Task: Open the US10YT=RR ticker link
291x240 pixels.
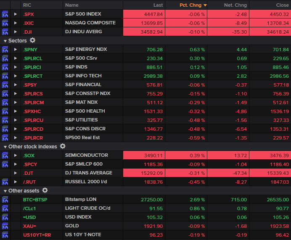Action: click(x=37, y=235)
